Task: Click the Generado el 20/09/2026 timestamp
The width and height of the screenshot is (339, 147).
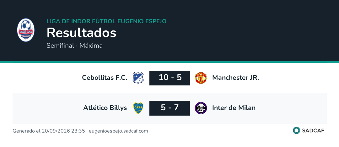Action: [49, 131]
